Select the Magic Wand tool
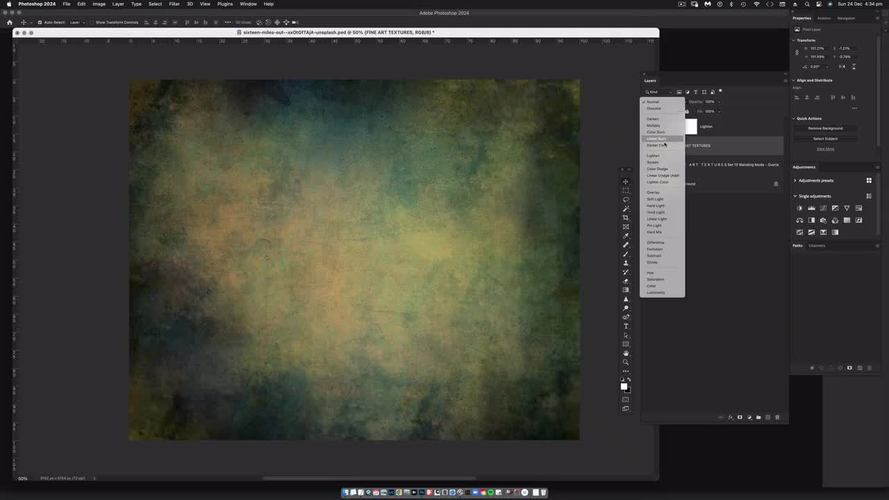 [626, 208]
